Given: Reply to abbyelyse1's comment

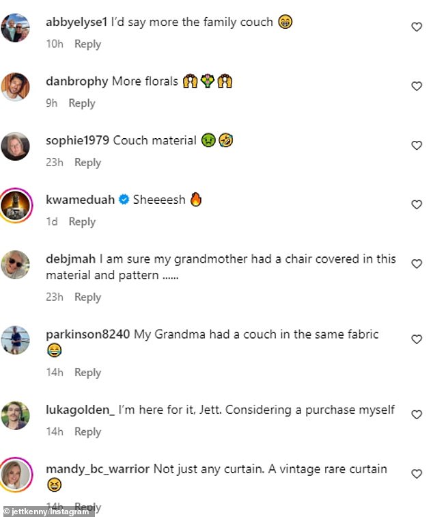Looking at the screenshot, I should tap(87, 44).
